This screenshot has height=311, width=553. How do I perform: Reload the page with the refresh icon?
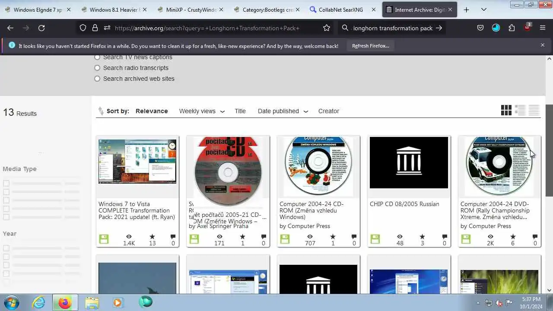coord(41,28)
